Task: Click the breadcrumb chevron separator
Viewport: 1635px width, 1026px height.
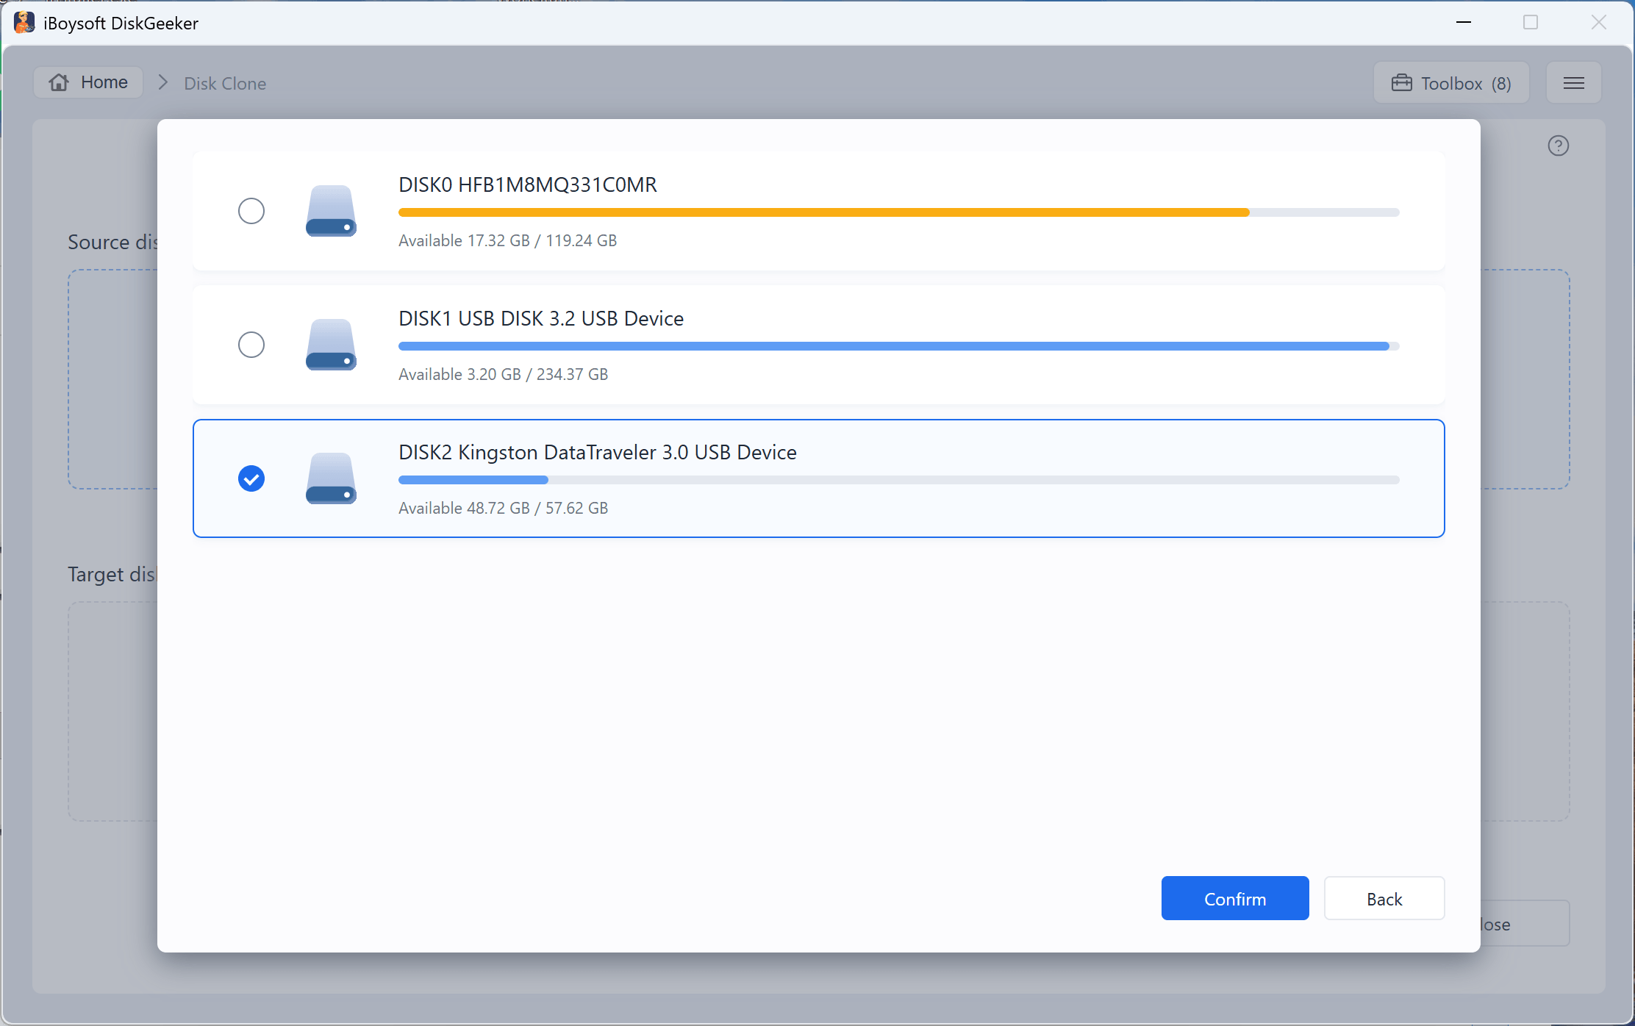Action: coord(163,82)
